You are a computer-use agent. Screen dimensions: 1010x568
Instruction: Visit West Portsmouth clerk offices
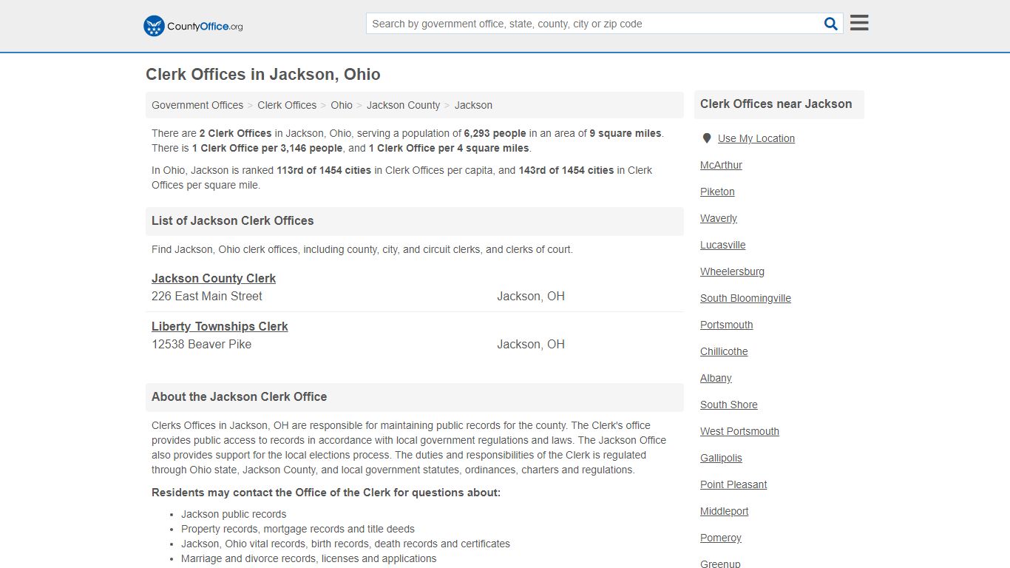click(739, 431)
